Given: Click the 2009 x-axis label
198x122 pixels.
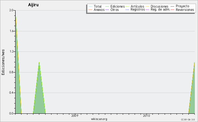Looking at the screenshot, I should [x=75, y=115].
